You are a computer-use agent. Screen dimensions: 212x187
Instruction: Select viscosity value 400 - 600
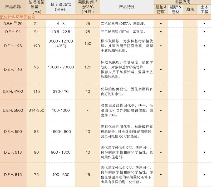point(61,175)
